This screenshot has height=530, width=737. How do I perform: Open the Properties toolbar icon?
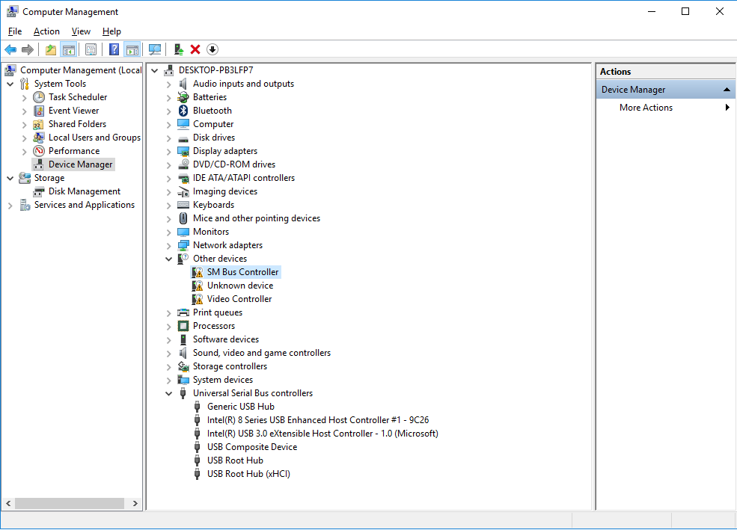coord(91,49)
